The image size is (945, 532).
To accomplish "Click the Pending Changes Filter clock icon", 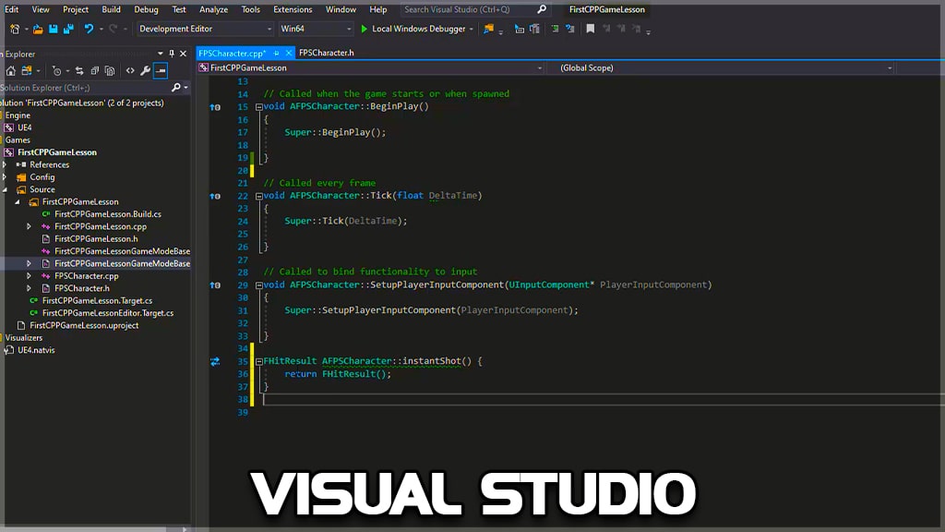I will (56, 70).
